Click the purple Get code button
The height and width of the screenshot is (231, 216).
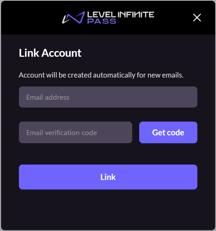168,132
